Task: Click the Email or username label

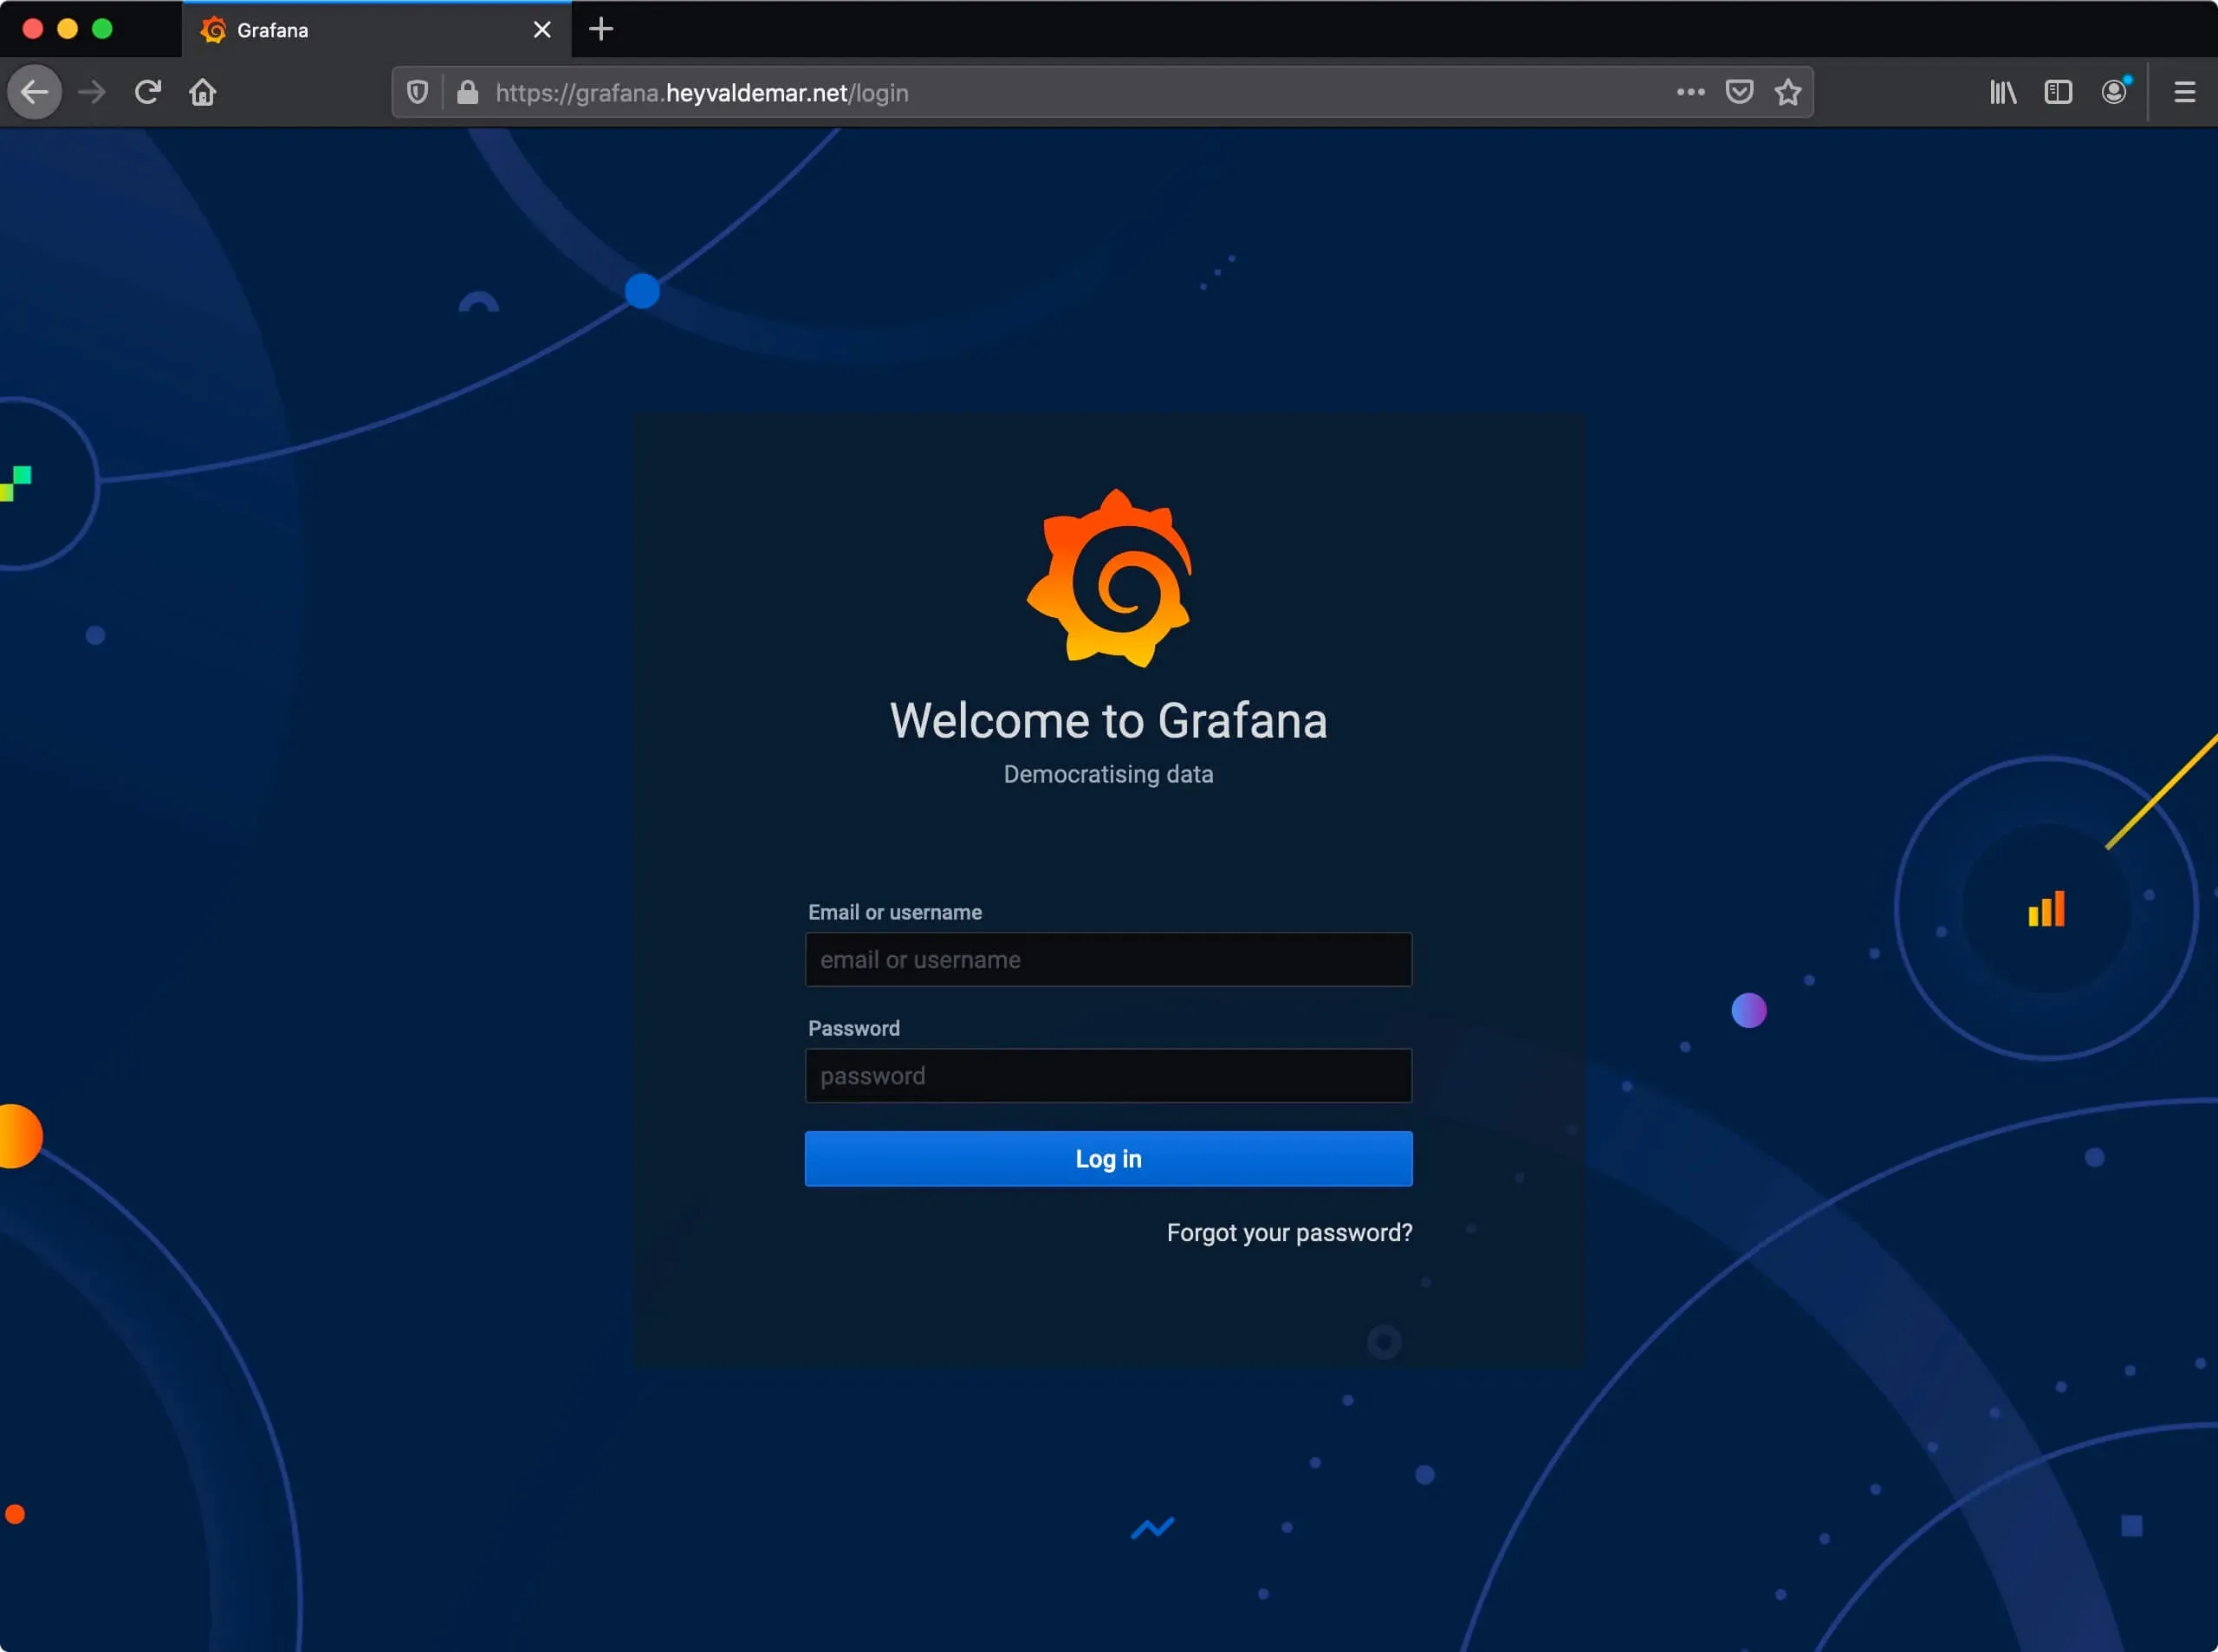Action: point(895,912)
